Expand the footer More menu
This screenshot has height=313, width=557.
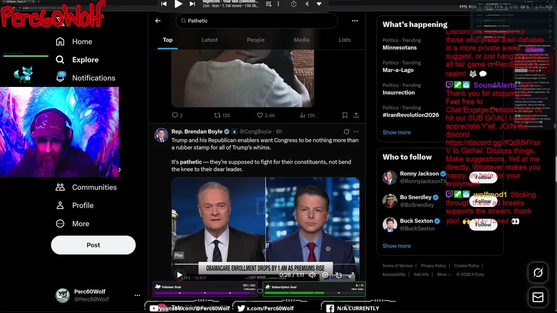tap(443, 274)
